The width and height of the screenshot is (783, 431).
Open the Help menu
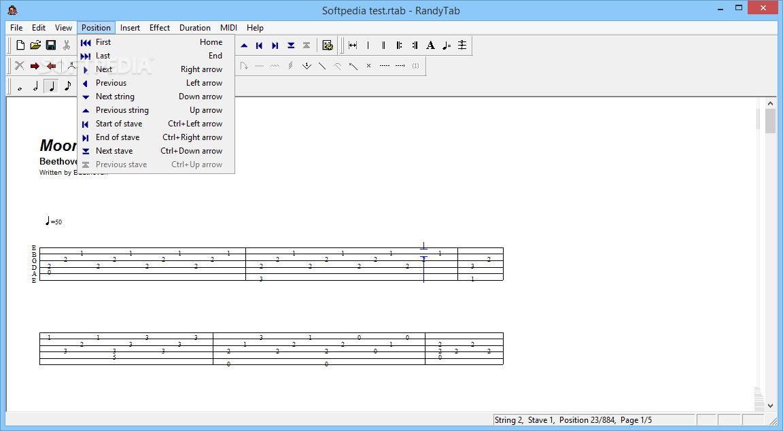point(255,28)
